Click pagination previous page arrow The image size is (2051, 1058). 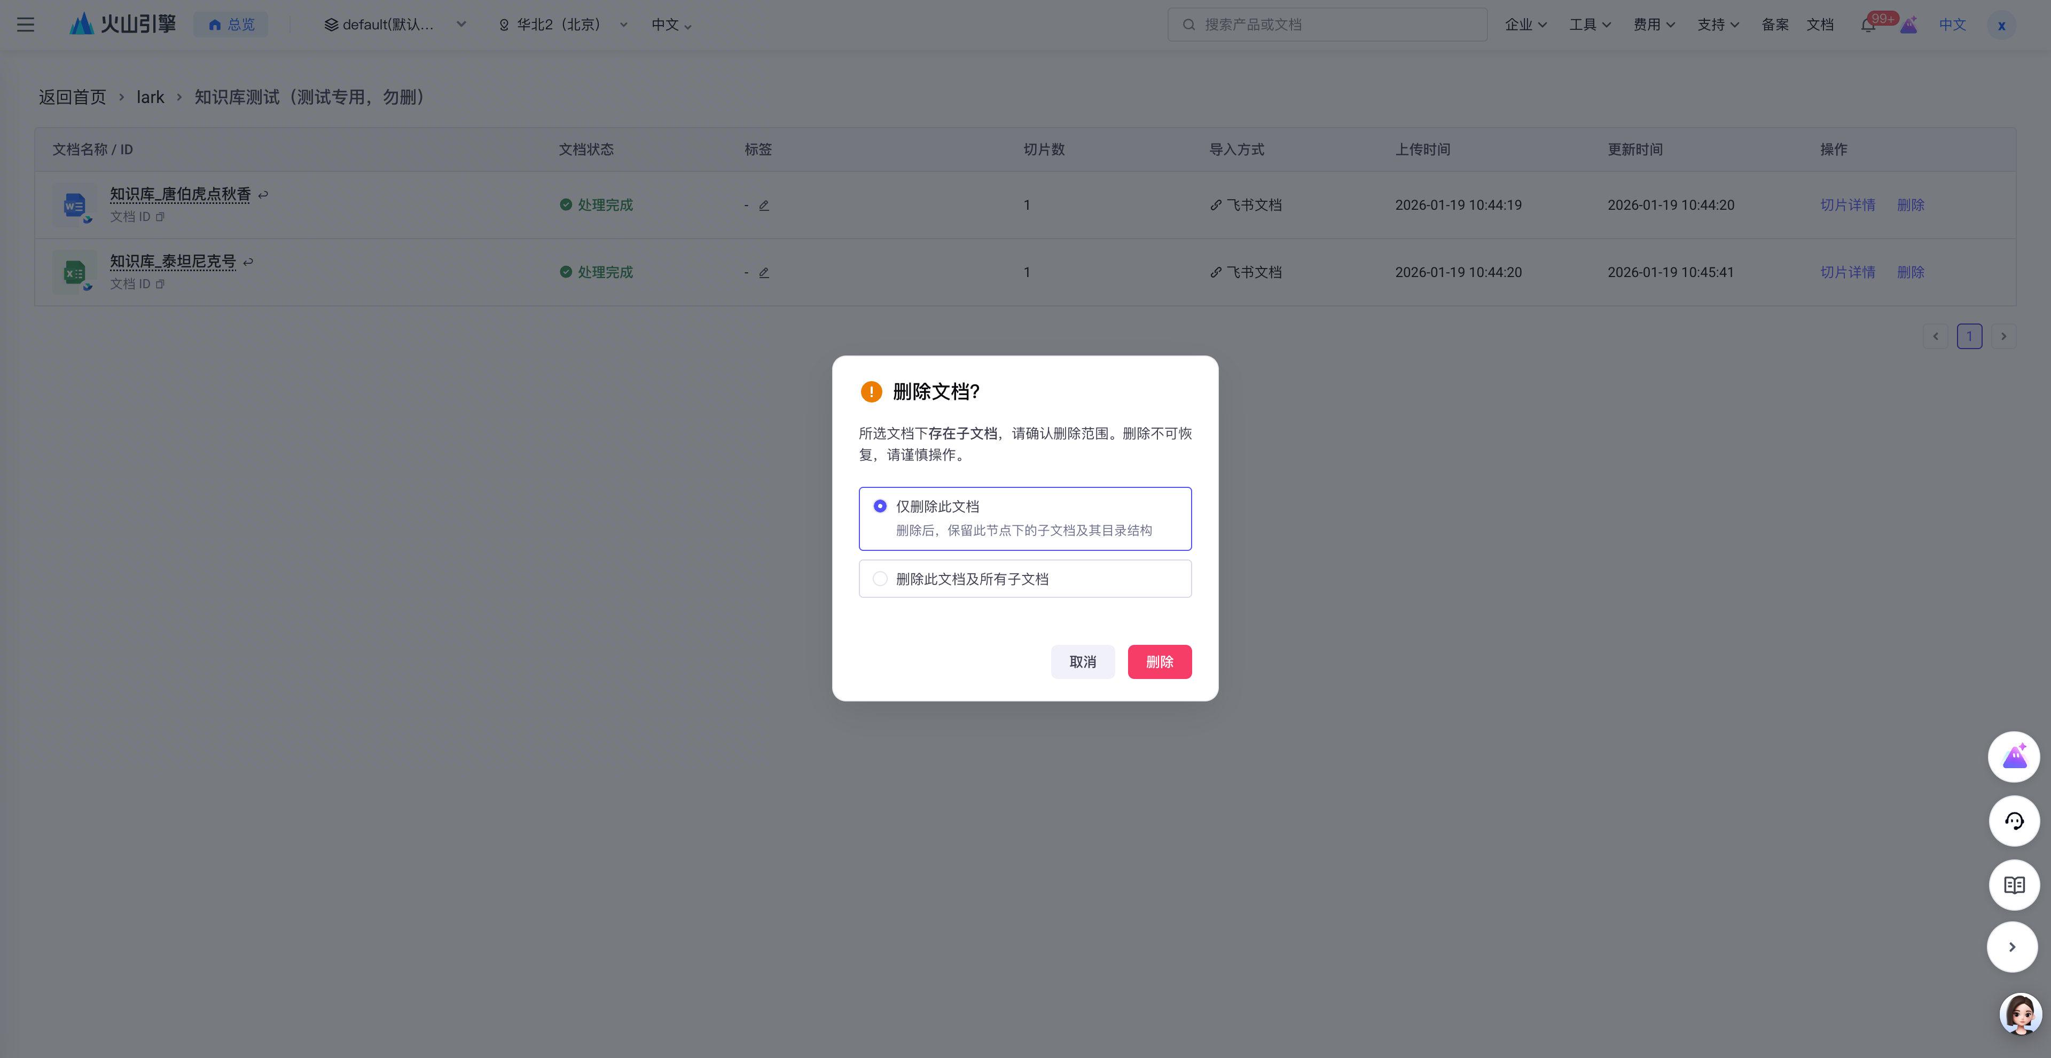(x=1936, y=336)
